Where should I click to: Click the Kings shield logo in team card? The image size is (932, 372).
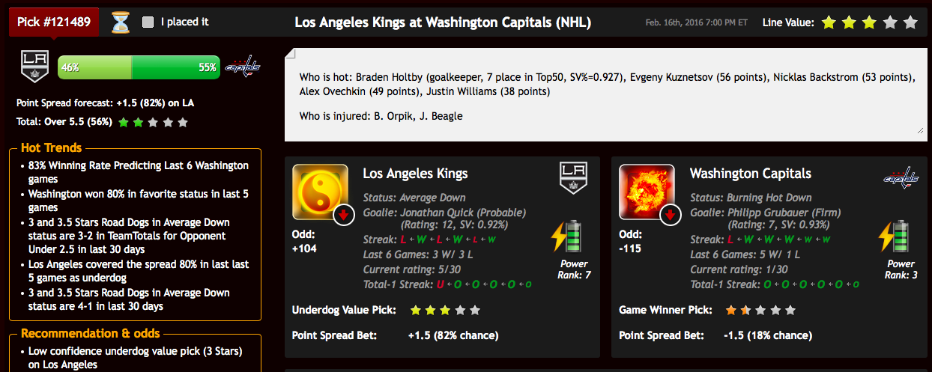click(x=574, y=177)
